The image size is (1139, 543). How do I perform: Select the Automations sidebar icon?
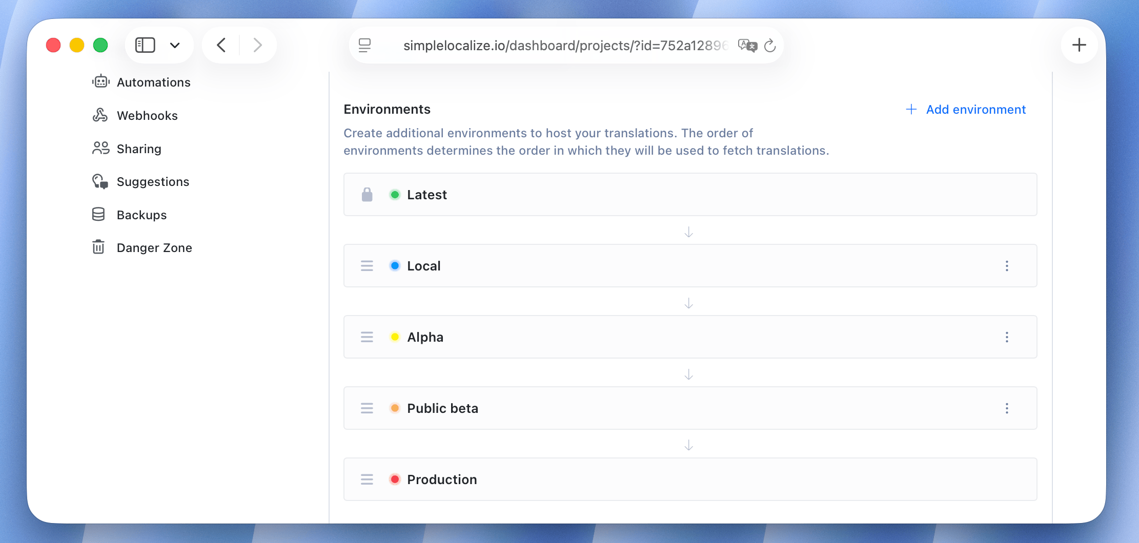[100, 81]
